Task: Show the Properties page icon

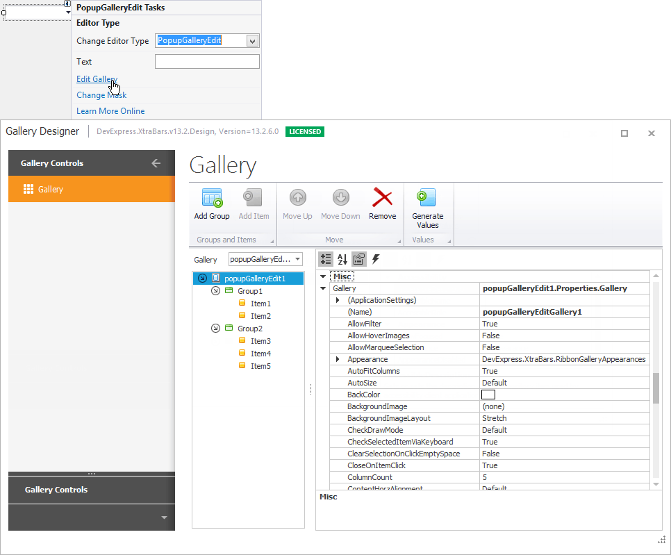Action: tap(358, 259)
